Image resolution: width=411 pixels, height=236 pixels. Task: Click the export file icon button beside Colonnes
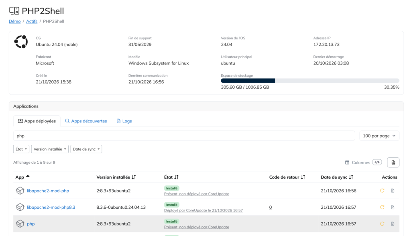pyautogui.click(x=393, y=163)
